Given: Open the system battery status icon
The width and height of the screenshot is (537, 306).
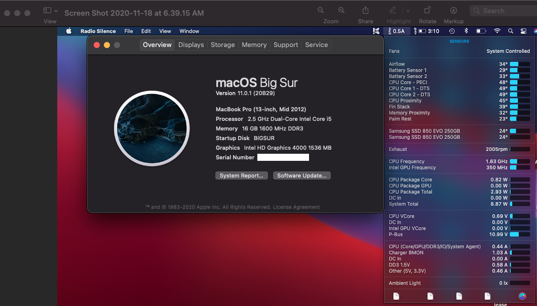Looking at the screenshot, I should 481,31.
